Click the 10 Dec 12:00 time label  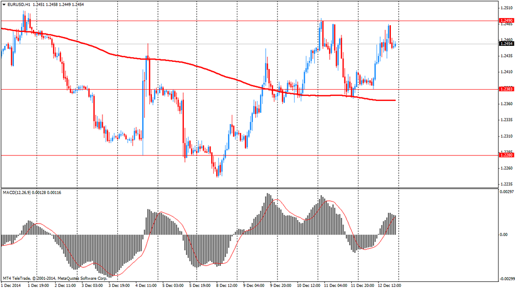point(308,285)
